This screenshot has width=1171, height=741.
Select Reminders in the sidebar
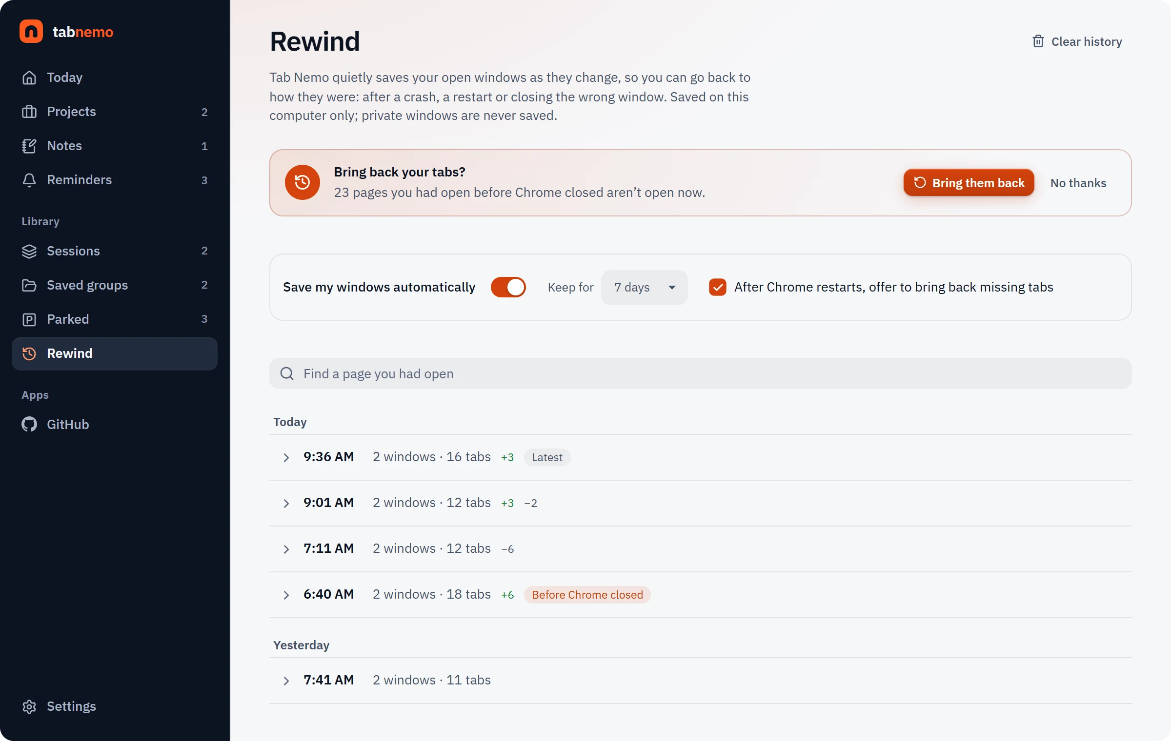point(115,180)
